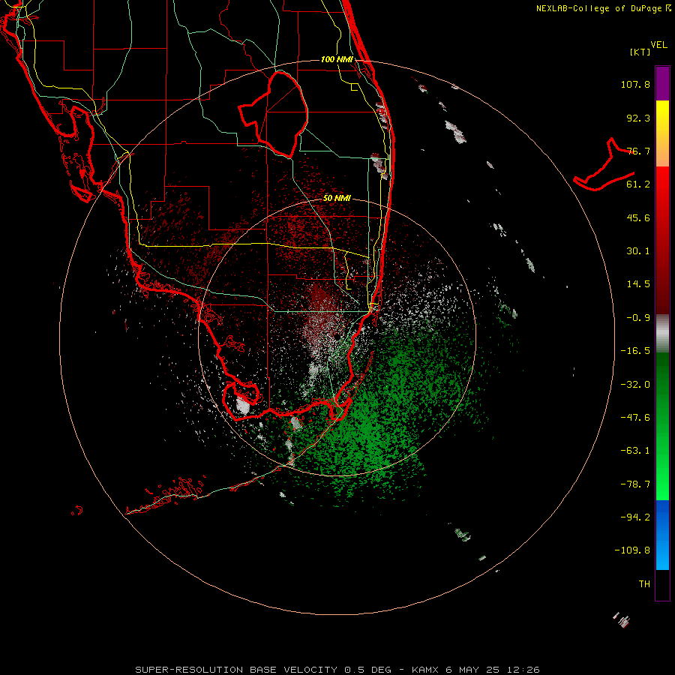The image size is (675, 675).
Task: Select the 61.2 legend value
Action: click(638, 184)
